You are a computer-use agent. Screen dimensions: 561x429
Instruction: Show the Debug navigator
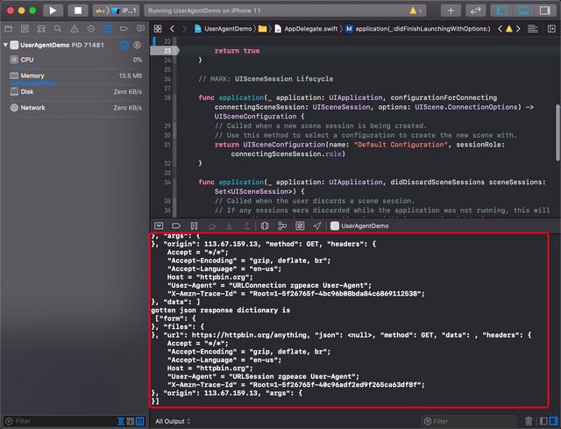click(107, 29)
